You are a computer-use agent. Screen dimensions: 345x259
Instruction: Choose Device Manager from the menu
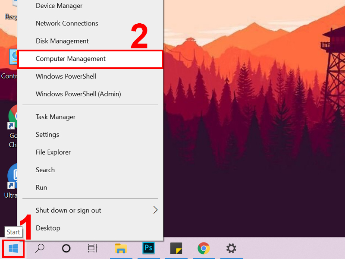(x=90, y=6)
